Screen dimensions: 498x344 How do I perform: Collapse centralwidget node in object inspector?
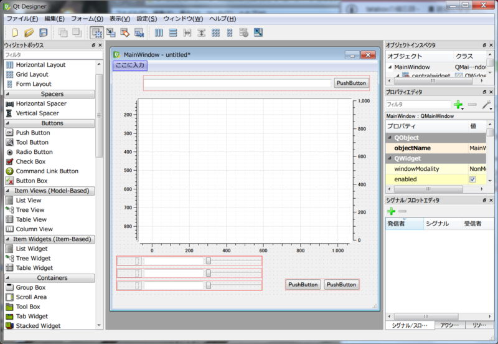pyautogui.click(x=398, y=75)
